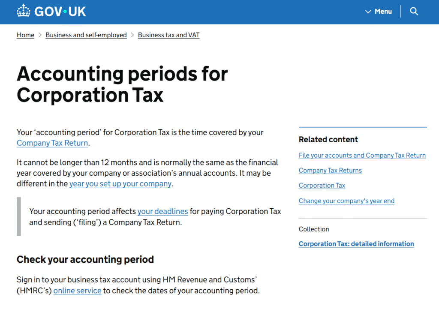This screenshot has width=439, height=309.
Task: Open the 'your deadlines' link
Action: [x=162, y=211]
